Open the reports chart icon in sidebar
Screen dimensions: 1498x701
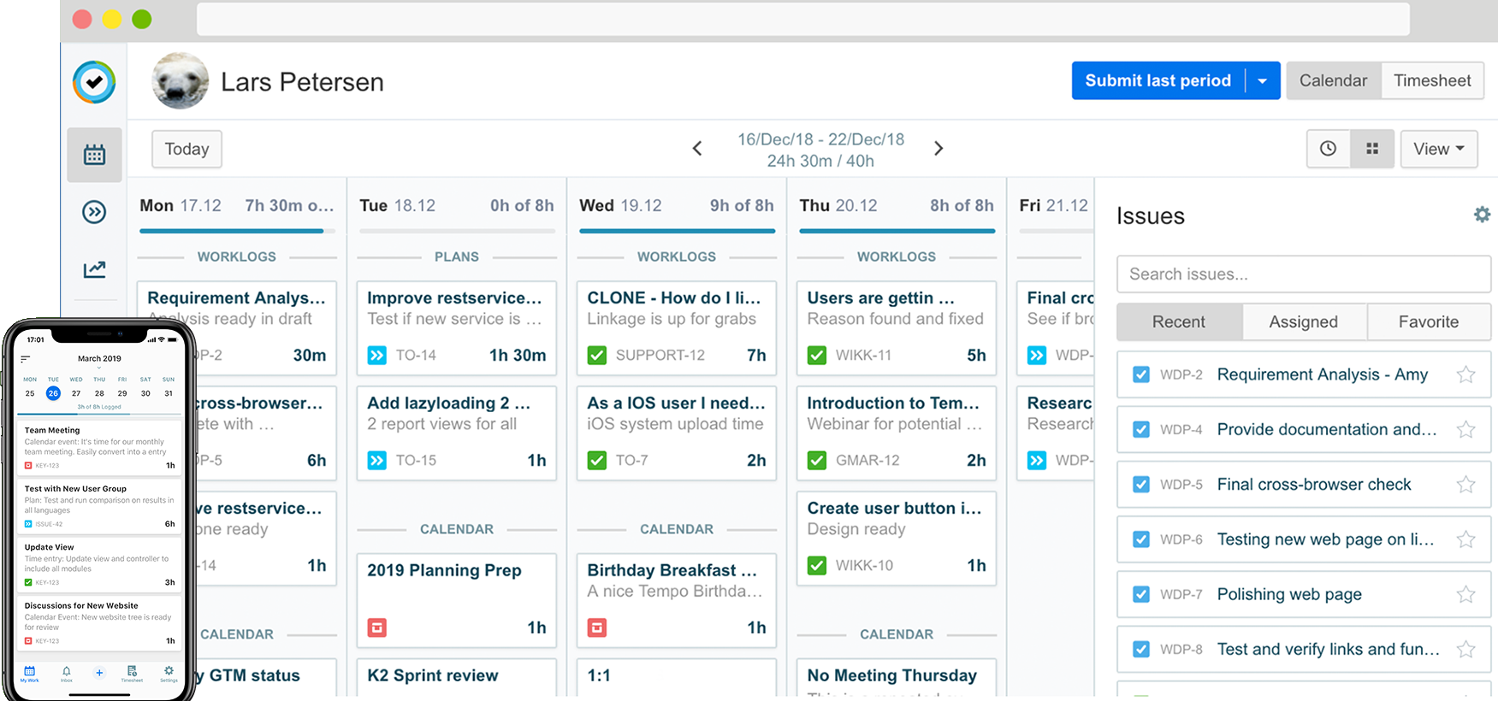[94, 269]
